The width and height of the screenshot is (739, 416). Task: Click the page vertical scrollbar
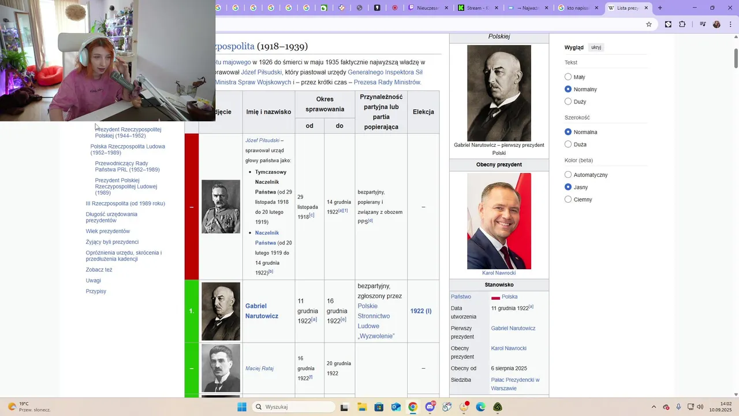click(736, 58)
